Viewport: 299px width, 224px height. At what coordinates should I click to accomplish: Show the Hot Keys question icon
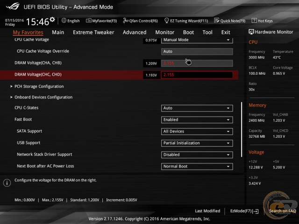click(x=254, y=21)
